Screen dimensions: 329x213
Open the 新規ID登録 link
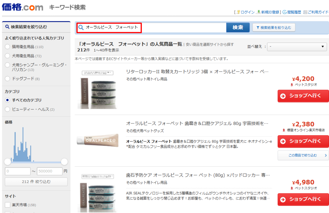coord(270,12)
